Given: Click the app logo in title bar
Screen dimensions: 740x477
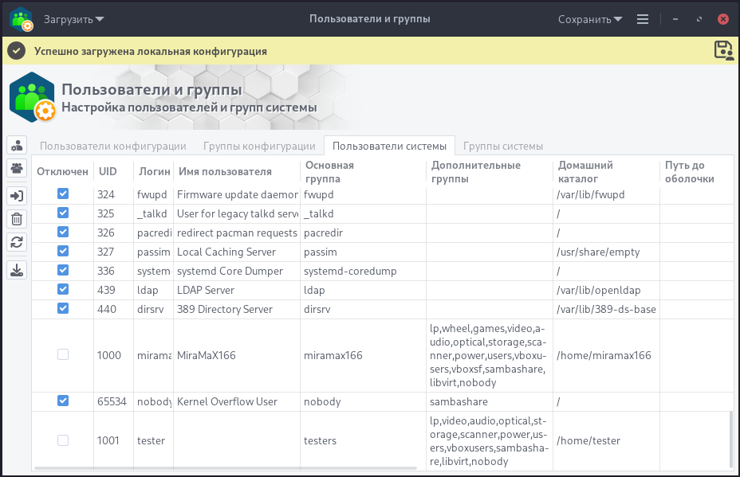Looking at the screenshot, I should (22, 19).
